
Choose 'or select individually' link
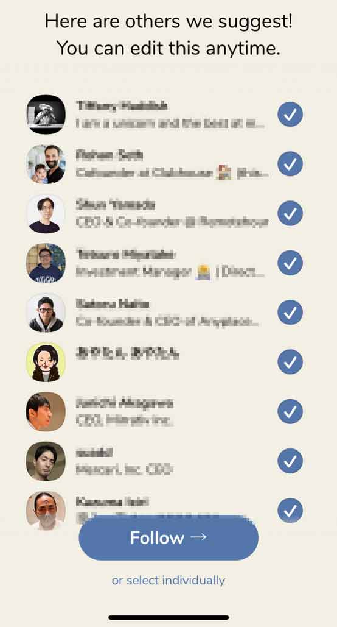[x=168, y=580]
